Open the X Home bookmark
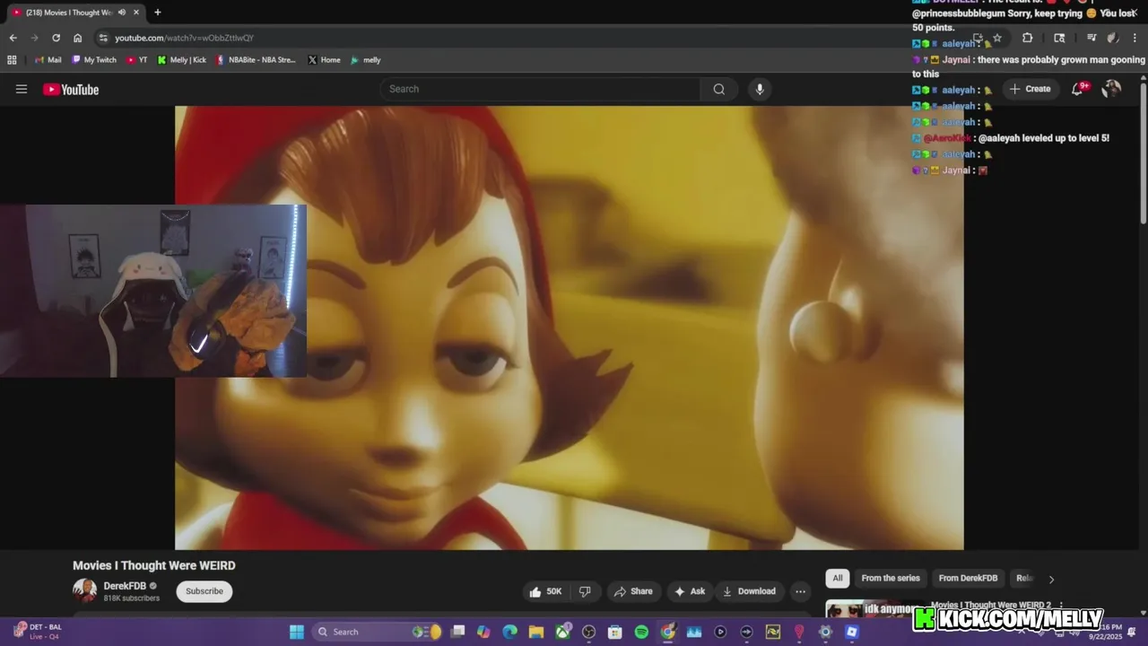 pos(324,60)
